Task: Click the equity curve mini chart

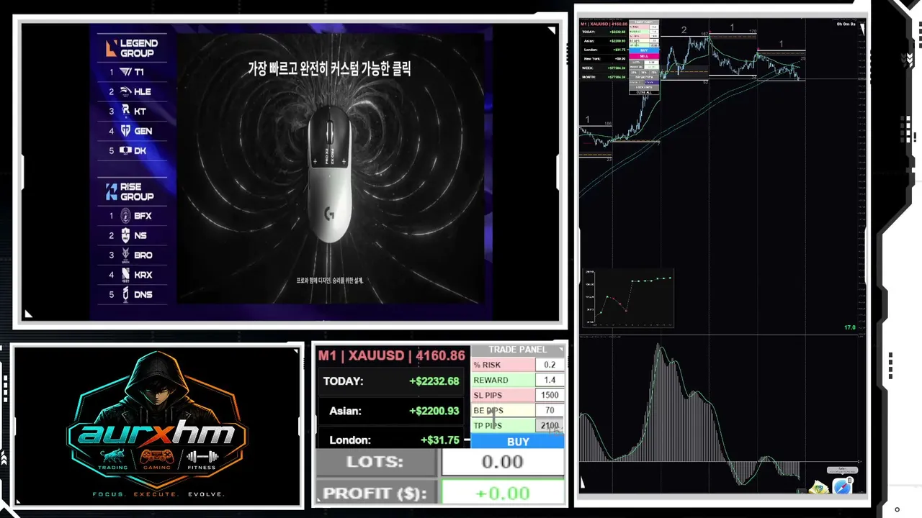Action: [x=628, y=298]
